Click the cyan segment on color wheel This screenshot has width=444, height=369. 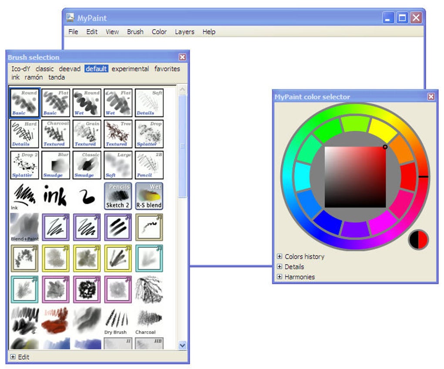303,177
